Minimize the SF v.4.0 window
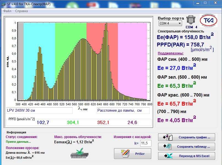Viewport: 222px width, 165px height. point(198,3)
